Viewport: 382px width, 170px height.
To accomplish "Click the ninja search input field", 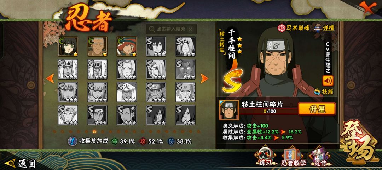I will click(x=172, y=29).
